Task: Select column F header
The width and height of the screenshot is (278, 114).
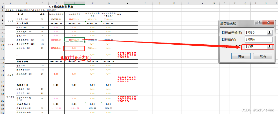Action: 93,3
